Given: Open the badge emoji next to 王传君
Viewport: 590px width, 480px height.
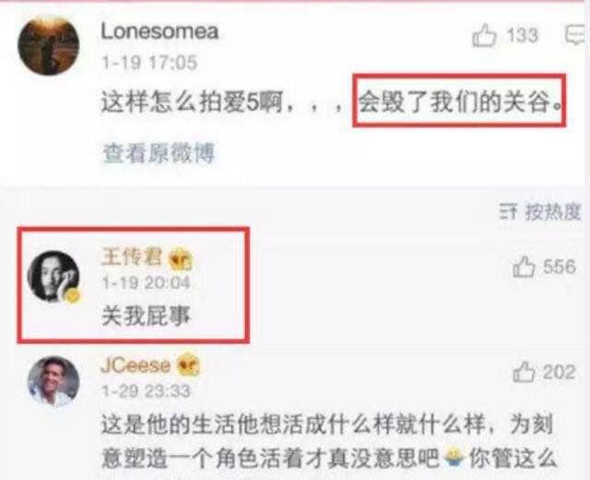Looking at the screenshot, I should tap(181, 260).
